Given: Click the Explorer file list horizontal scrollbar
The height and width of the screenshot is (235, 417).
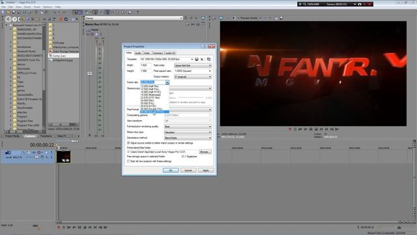Looking at the screenshot, I should 64,125.
